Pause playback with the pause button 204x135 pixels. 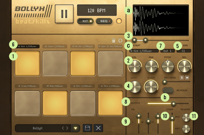click(x=64, y=14)
